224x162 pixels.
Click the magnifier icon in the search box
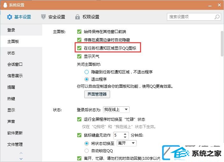tap(217, 17)
